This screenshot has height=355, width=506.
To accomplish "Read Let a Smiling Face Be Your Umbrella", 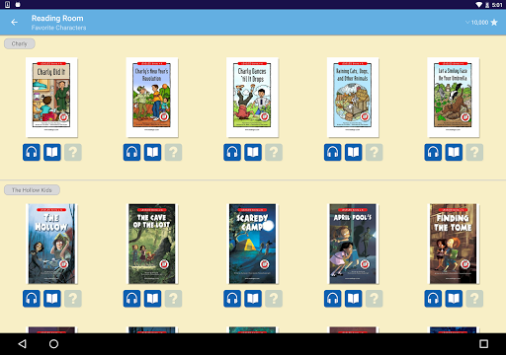I will pos(454,152).
